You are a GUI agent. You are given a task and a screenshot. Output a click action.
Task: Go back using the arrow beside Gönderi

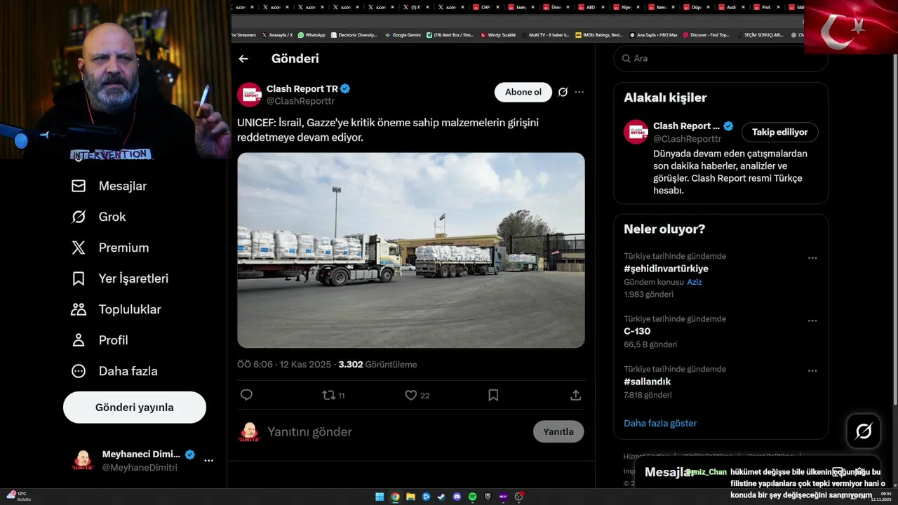click(243, 59)
